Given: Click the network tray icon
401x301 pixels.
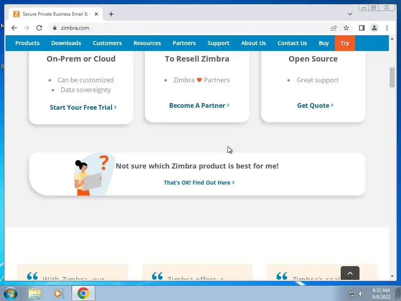Looking at the screenshot, I should (352, 294).
